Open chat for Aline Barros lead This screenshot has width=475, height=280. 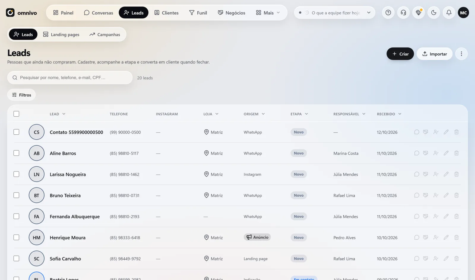[x=417, y=153]
